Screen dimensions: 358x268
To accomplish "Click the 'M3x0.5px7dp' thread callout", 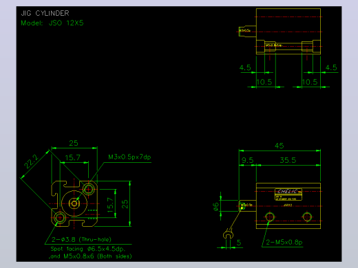I will point(129,157).
